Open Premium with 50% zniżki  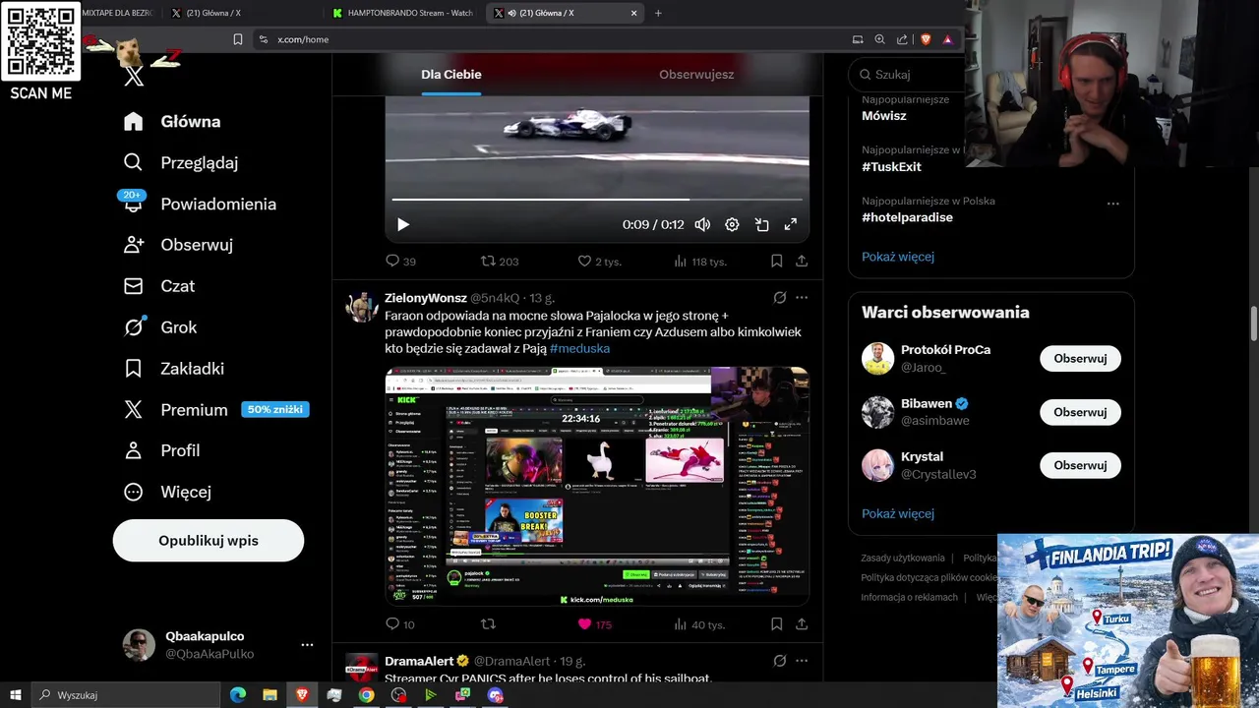(215, 410)
